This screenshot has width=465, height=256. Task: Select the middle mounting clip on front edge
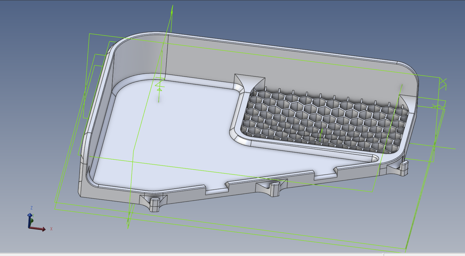tap(272, 188)
